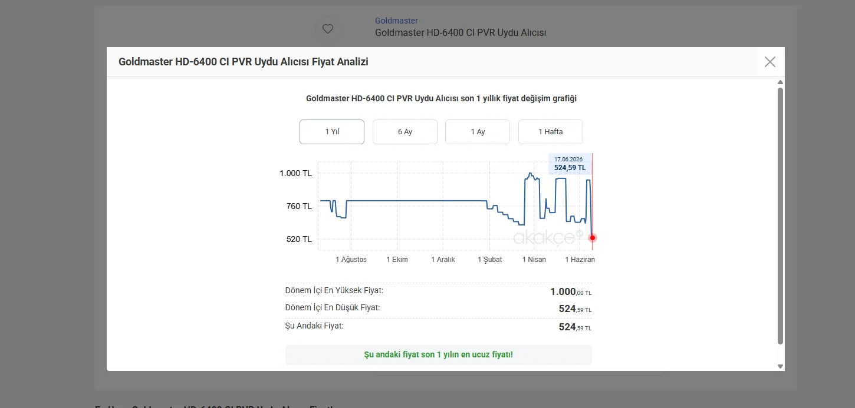
Task: Click the 1 Nisan axis label
Action: point(534,260)
